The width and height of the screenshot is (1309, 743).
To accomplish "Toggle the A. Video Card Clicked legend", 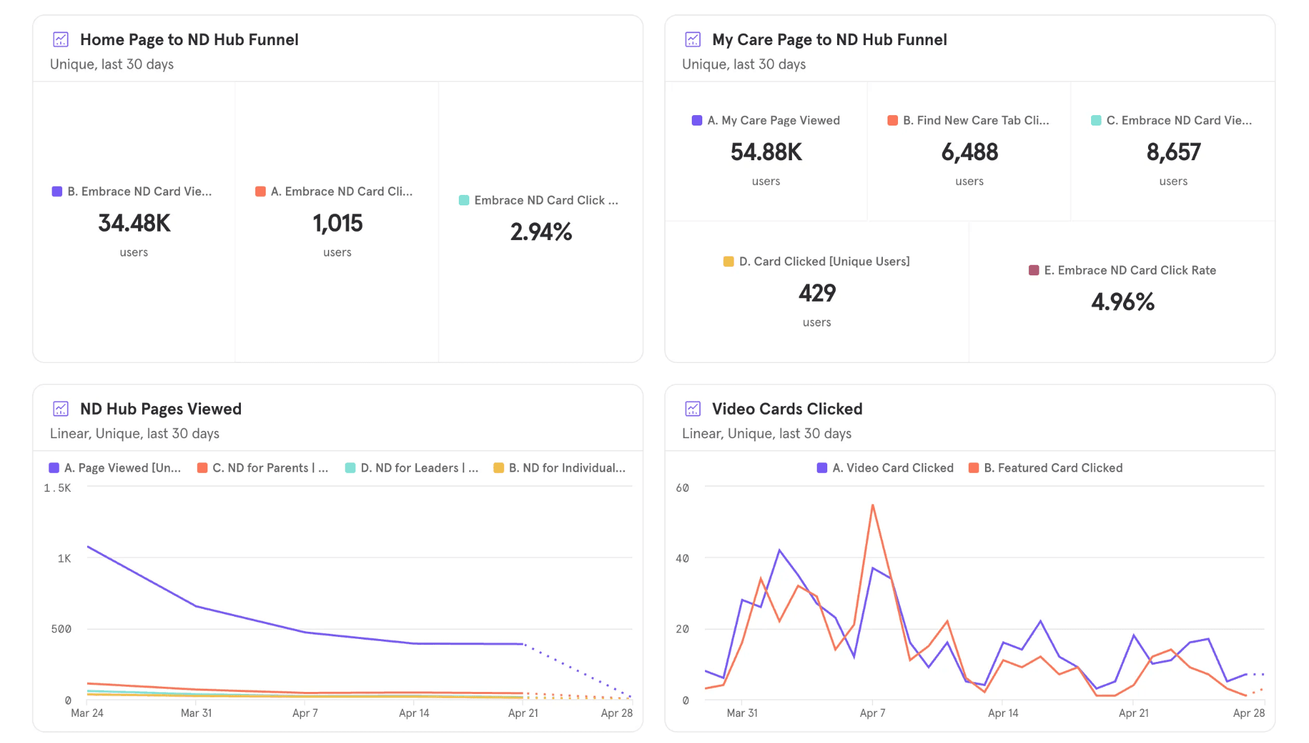I will [x=892, y=468].
